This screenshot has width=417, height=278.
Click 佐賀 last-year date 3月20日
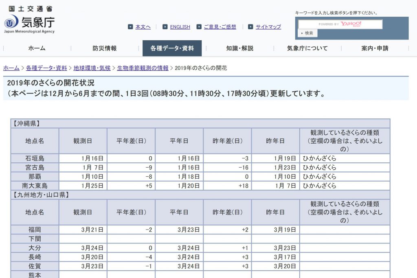click(x=285, y=266)
